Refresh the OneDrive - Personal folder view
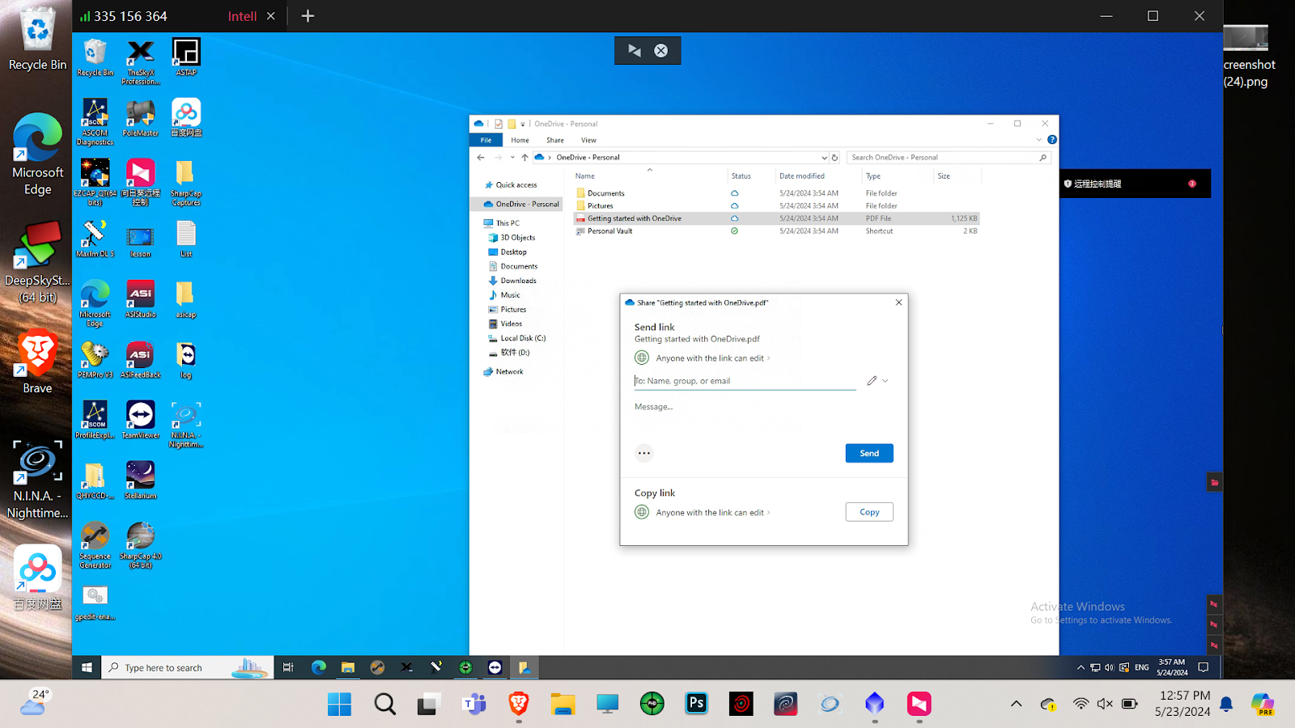The image size is (1295, 728). 834,158
